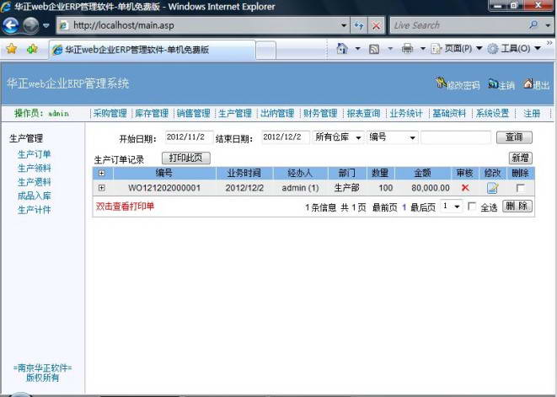Check the delete checkbox for order WO121202000001
Screen dimensions: 557x397
click(x=520, y=188)
